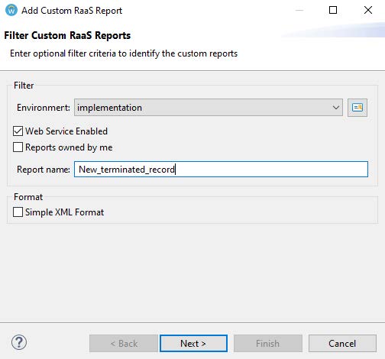The width and height of the screenshot is (385, 359).
Task: Uncheck the Web Service Enabled checkbox
Action: (x=18, y=131)
